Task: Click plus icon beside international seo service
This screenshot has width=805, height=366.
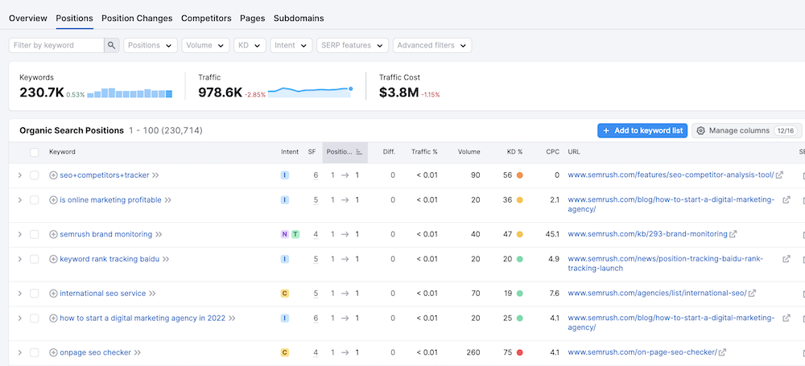Action: [x=53, y=294]
